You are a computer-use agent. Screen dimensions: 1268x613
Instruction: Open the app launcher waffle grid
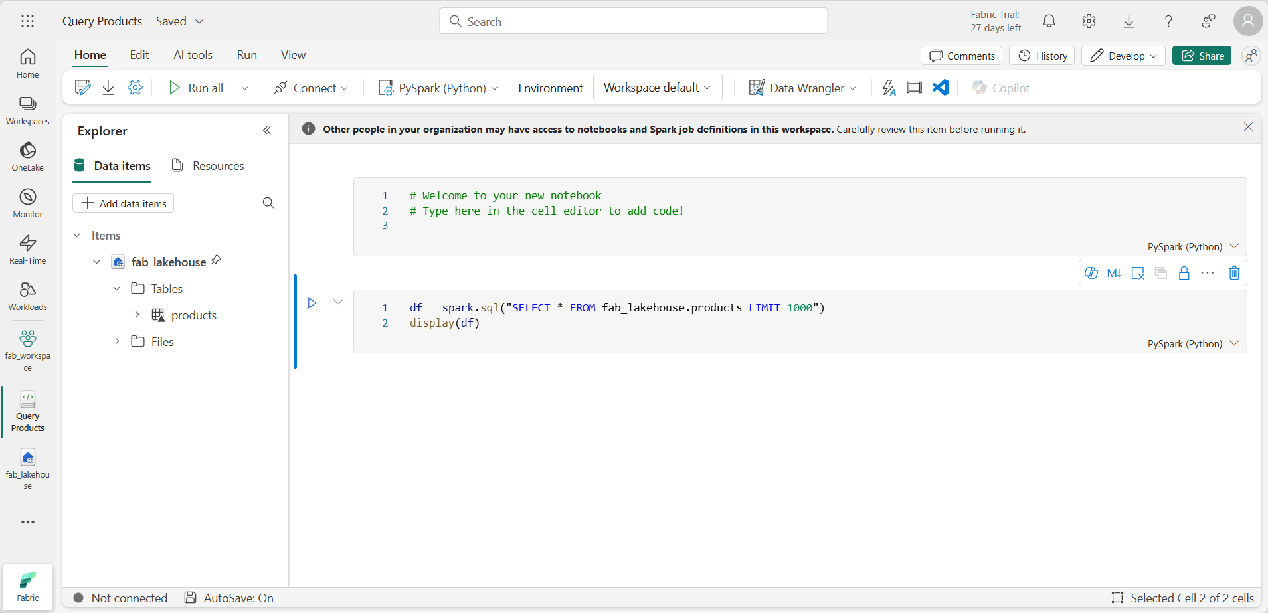click(x=27, y=21)
